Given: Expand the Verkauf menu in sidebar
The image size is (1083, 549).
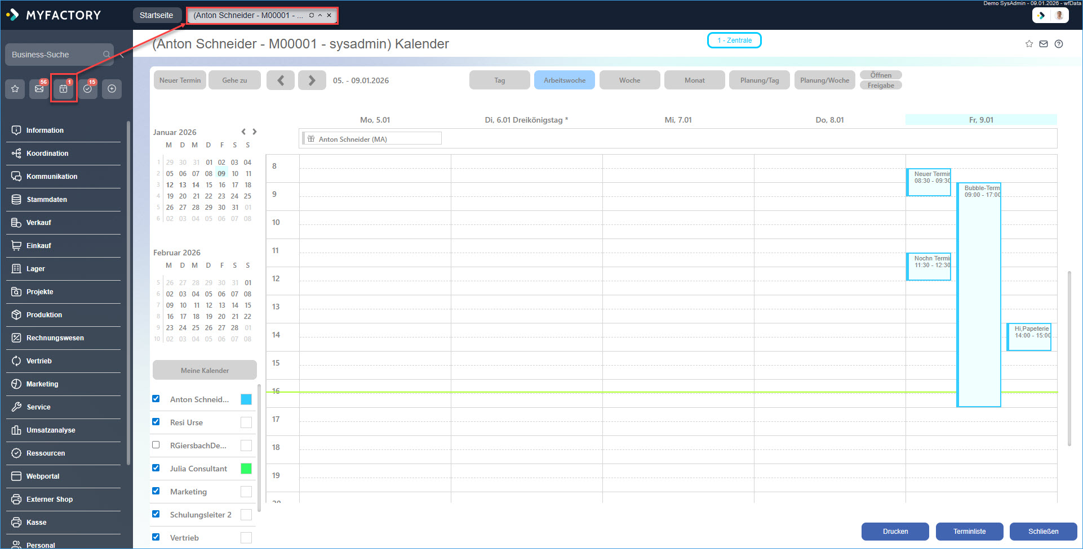Looking at the screenshot, I should coord(39,223).
